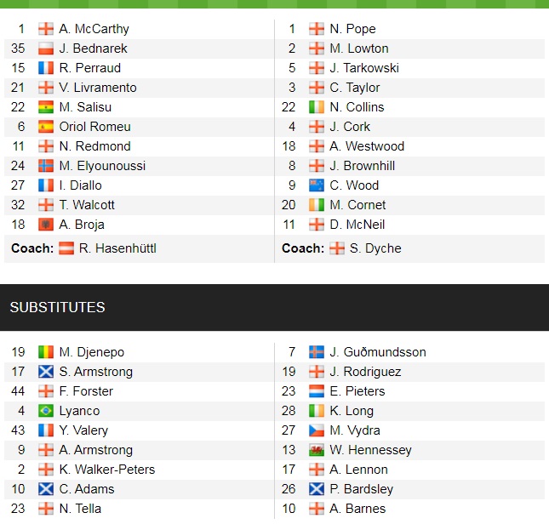This screenshot has width=549, height=524.
Task: Click the Spain flag beside Oriol Romeu
Action: [46, 127]
